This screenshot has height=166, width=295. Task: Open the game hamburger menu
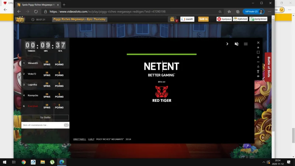[x=246, y=44]
